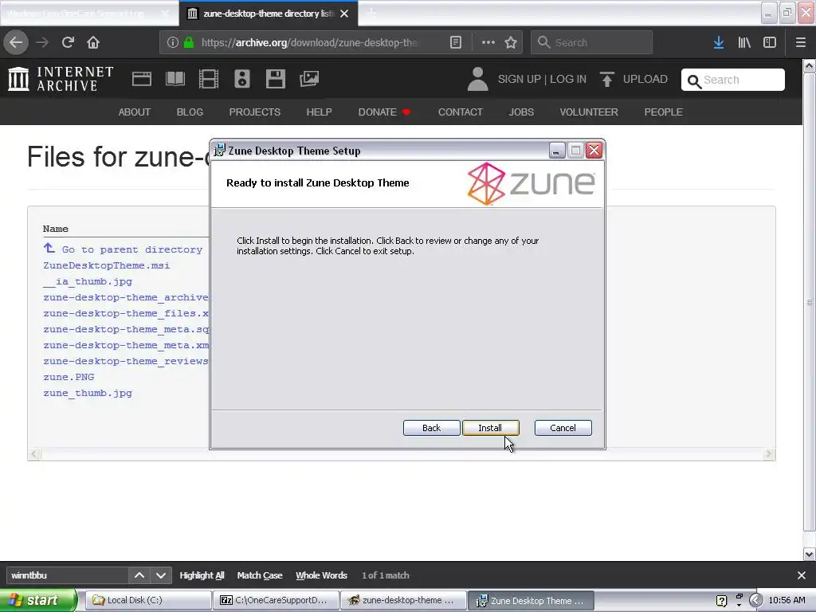The image size is (816, 612).
Task: Open HELP nav item
Action: [319, 112]
